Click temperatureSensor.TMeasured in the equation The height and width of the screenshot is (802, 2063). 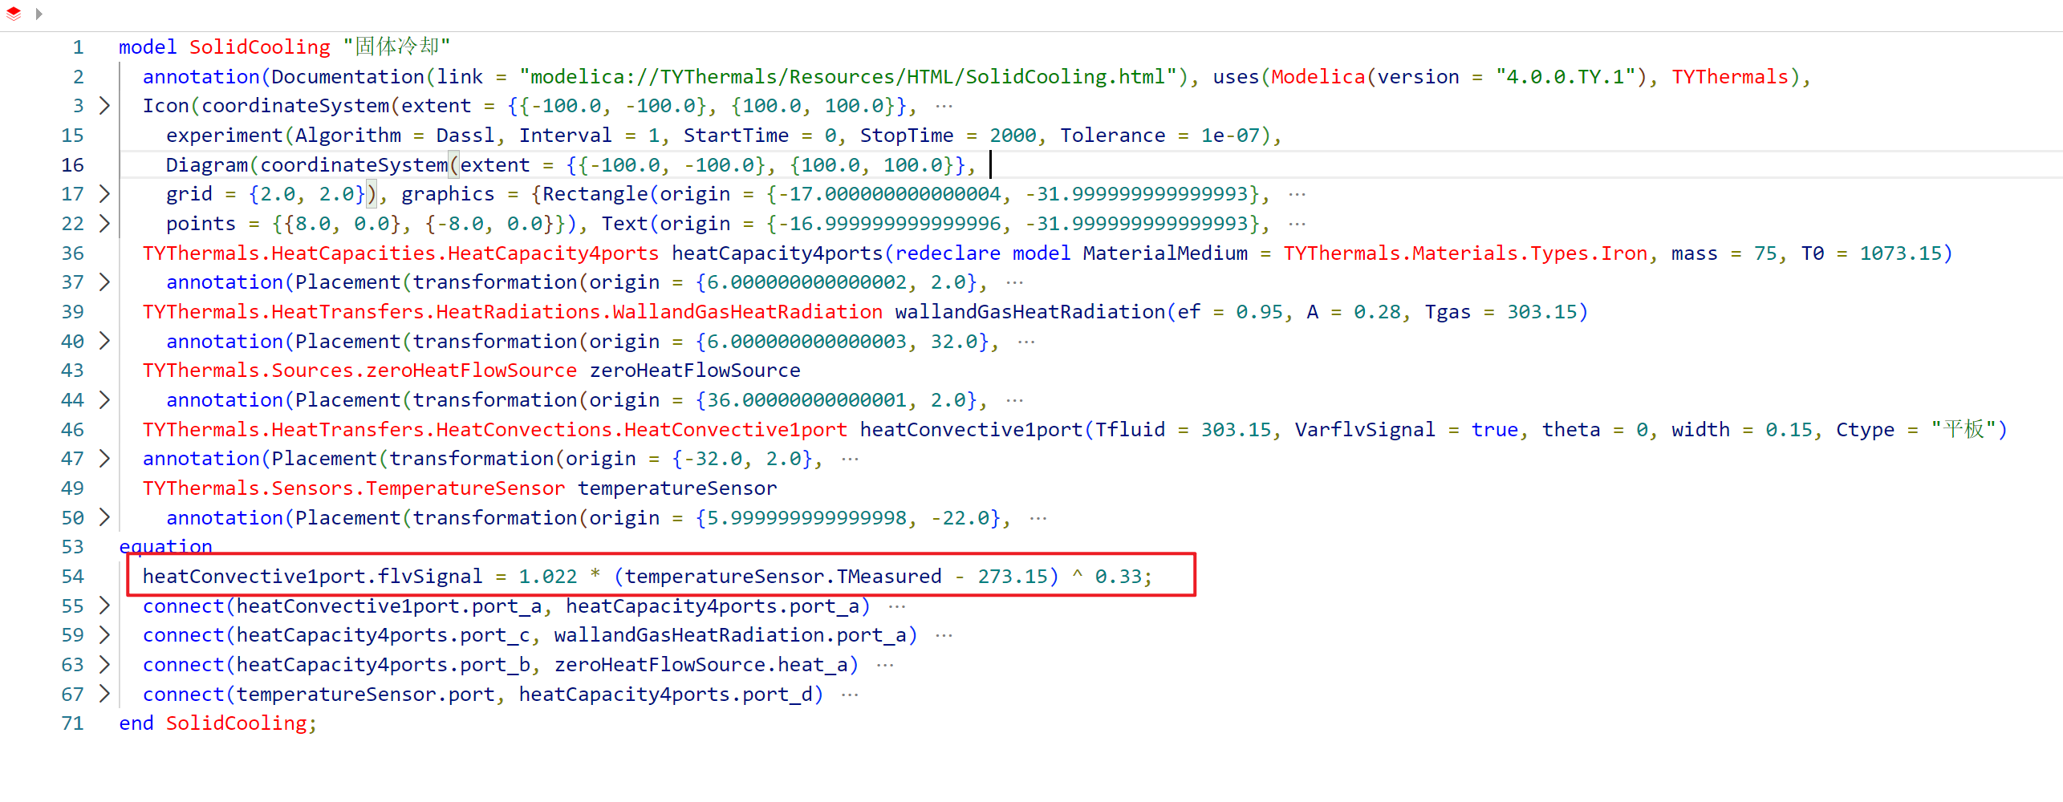783,576
